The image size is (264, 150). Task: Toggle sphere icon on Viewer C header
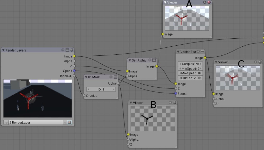pos(260,62)
